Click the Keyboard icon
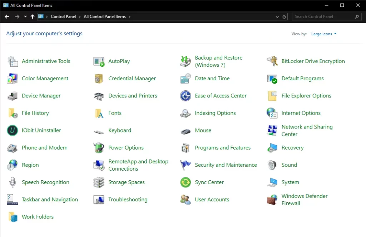 99,132
